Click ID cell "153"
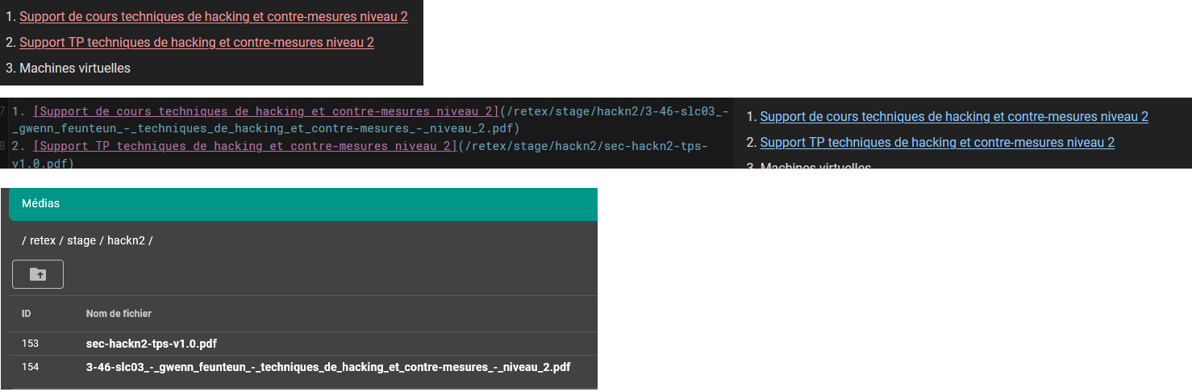The width and height of the screenshot is (1192, 392). [x=30, y=344]
